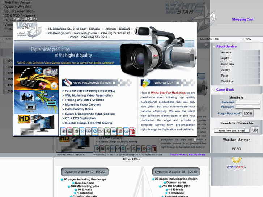263x197 pixels.
Task: Click the 3GP mobile phone icon in the popup
Action: click(x=107, y=131)
